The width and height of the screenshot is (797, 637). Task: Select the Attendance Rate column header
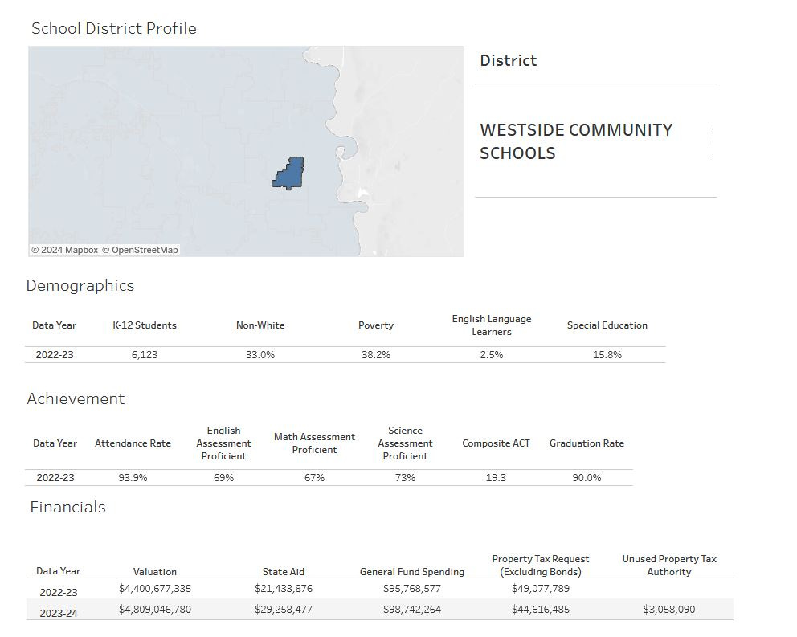tap(133, 443)
